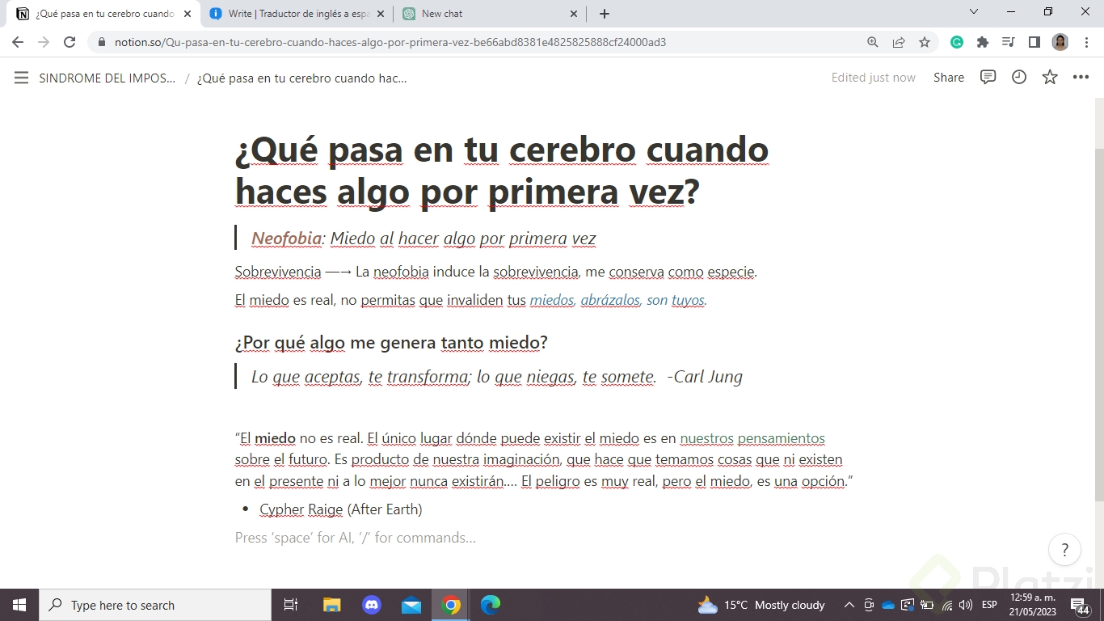The image size is (1104, 621).
Task: Share this page from the address bar
Action: (898, 42)
